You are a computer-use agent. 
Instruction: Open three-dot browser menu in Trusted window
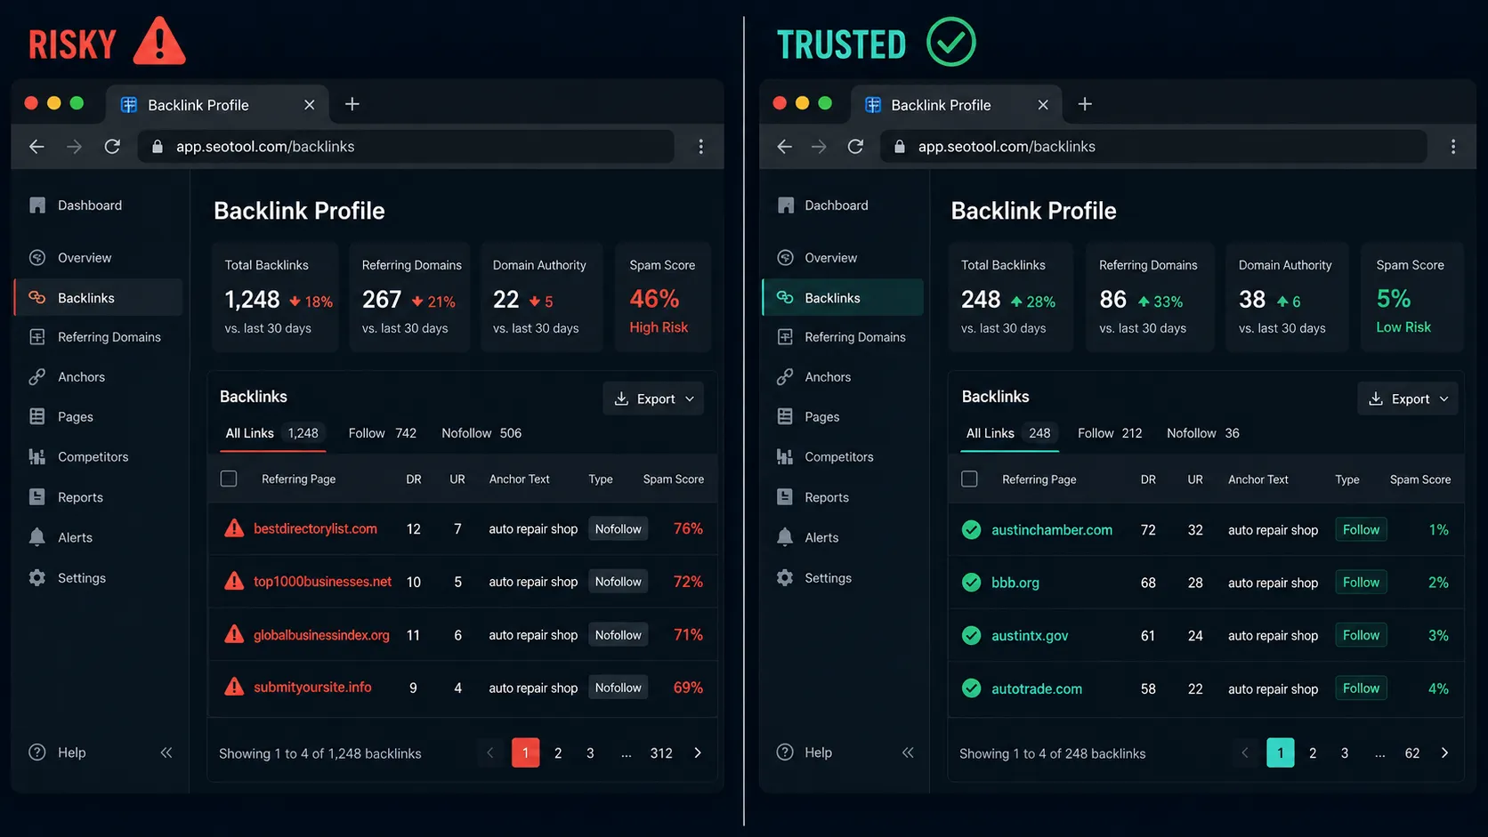point(1453,147)
